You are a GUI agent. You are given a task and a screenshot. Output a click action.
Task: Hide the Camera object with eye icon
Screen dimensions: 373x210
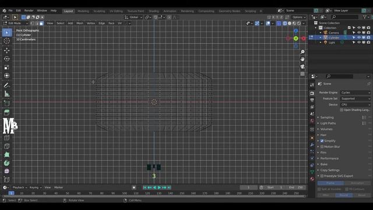(359, 33)
